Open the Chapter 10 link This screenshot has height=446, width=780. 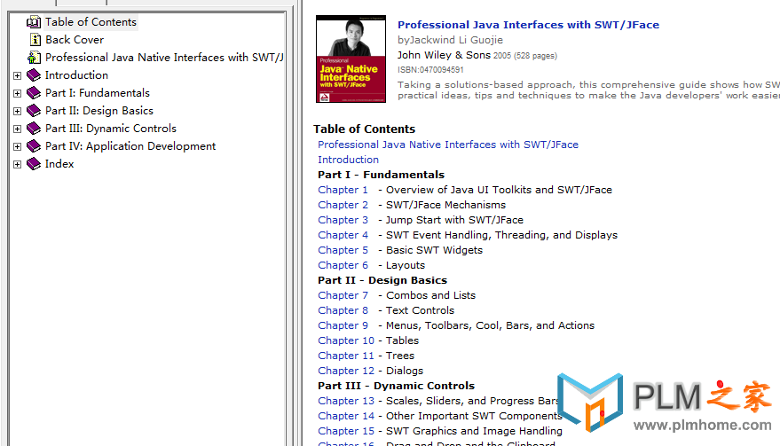(x=346, y=340)
